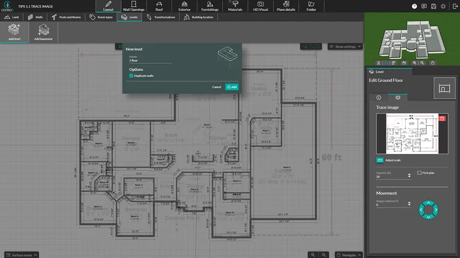Click the mouse navigation icon under 3D preview
The height and width of the screenshot is (258, 460).
click(432, 63)
